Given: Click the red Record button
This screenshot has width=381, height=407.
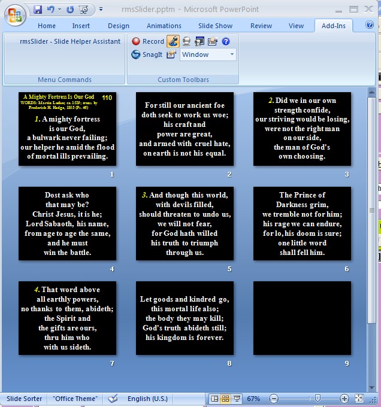Looking at the screenshot, I should 148,41.
